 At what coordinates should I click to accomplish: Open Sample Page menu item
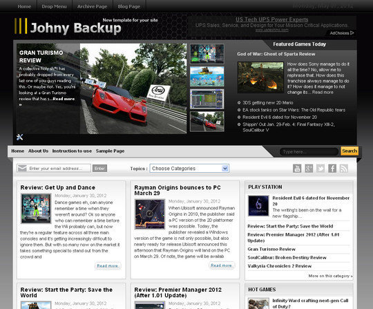tap(110, 151)
